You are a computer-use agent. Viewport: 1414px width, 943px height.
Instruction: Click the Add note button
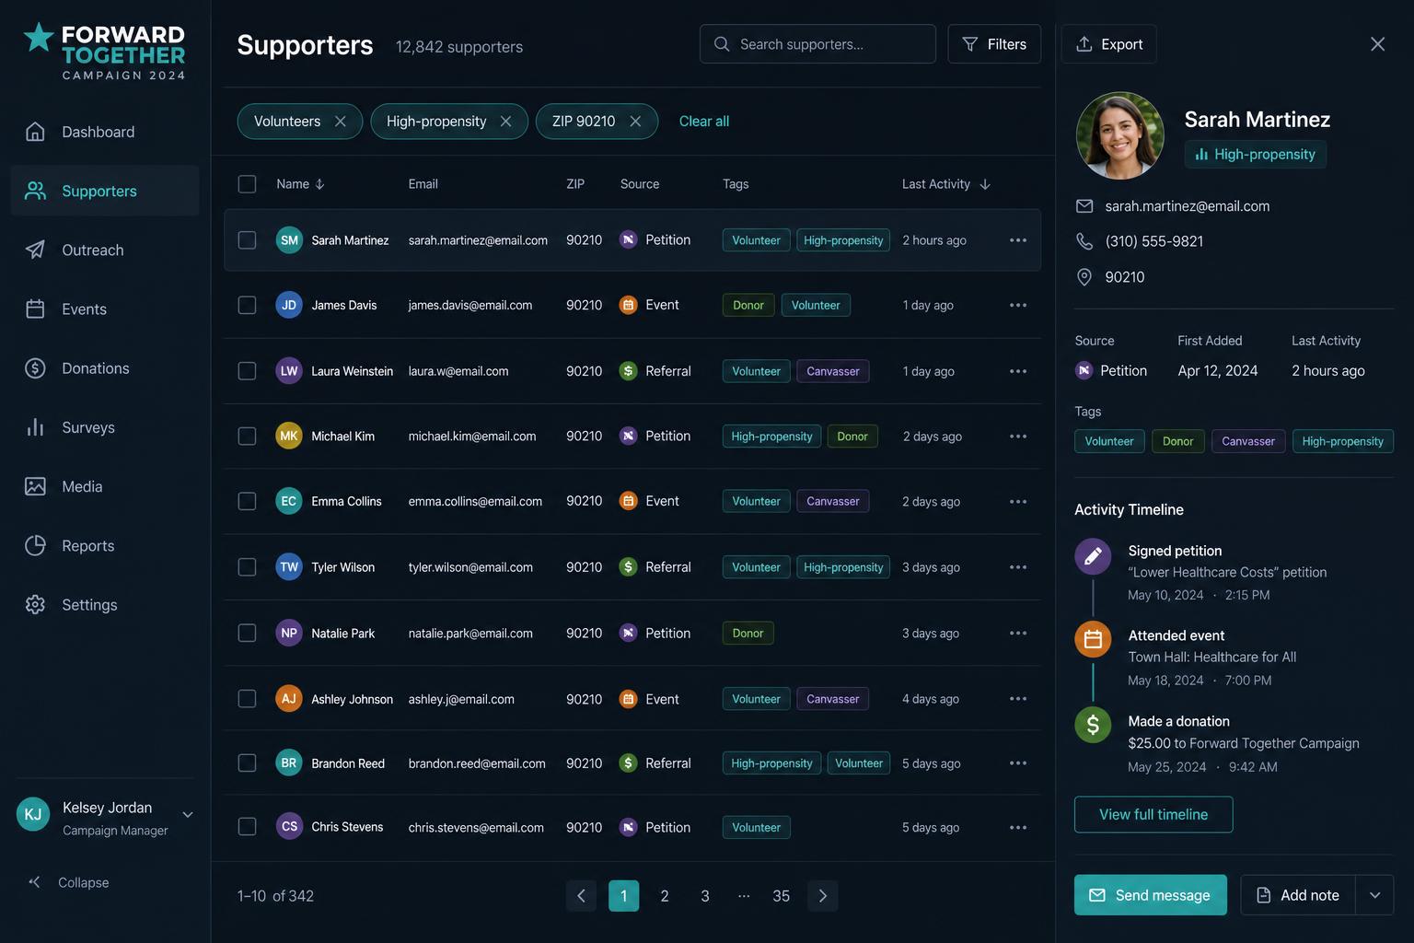(1298, 895)
